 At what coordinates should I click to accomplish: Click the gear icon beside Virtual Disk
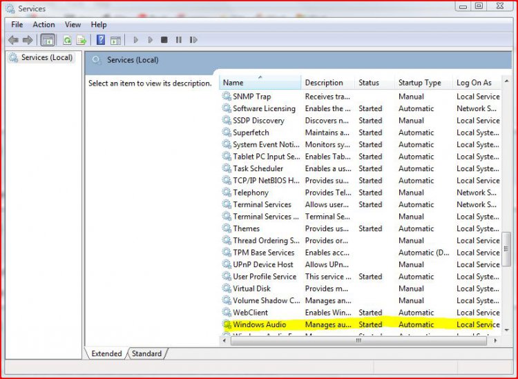(227, 289)
